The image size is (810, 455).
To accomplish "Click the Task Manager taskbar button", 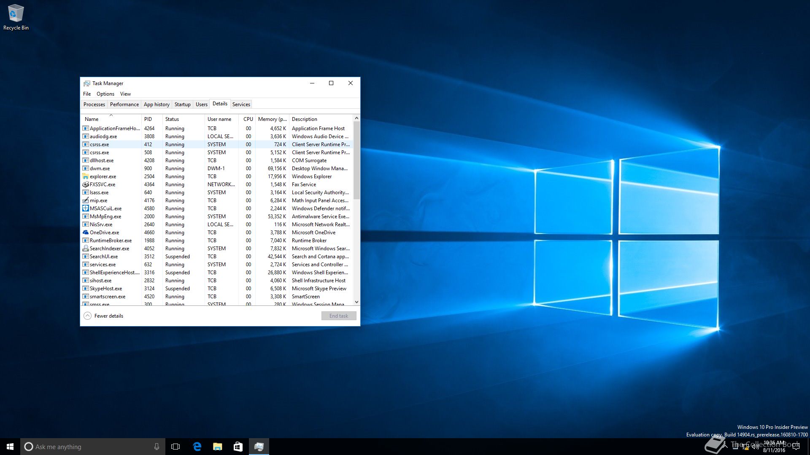I will pos(259,447).
